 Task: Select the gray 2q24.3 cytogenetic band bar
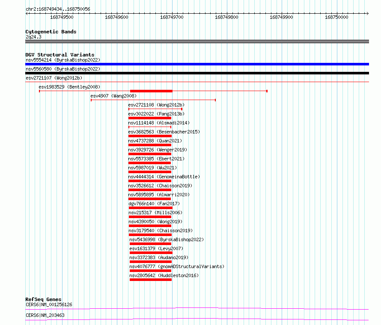click(197, 41)
